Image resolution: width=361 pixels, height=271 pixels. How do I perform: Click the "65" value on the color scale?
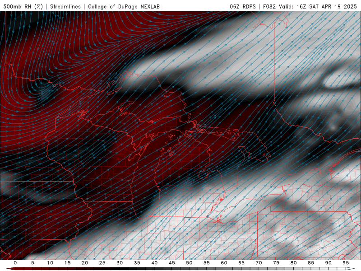point(241,263)
